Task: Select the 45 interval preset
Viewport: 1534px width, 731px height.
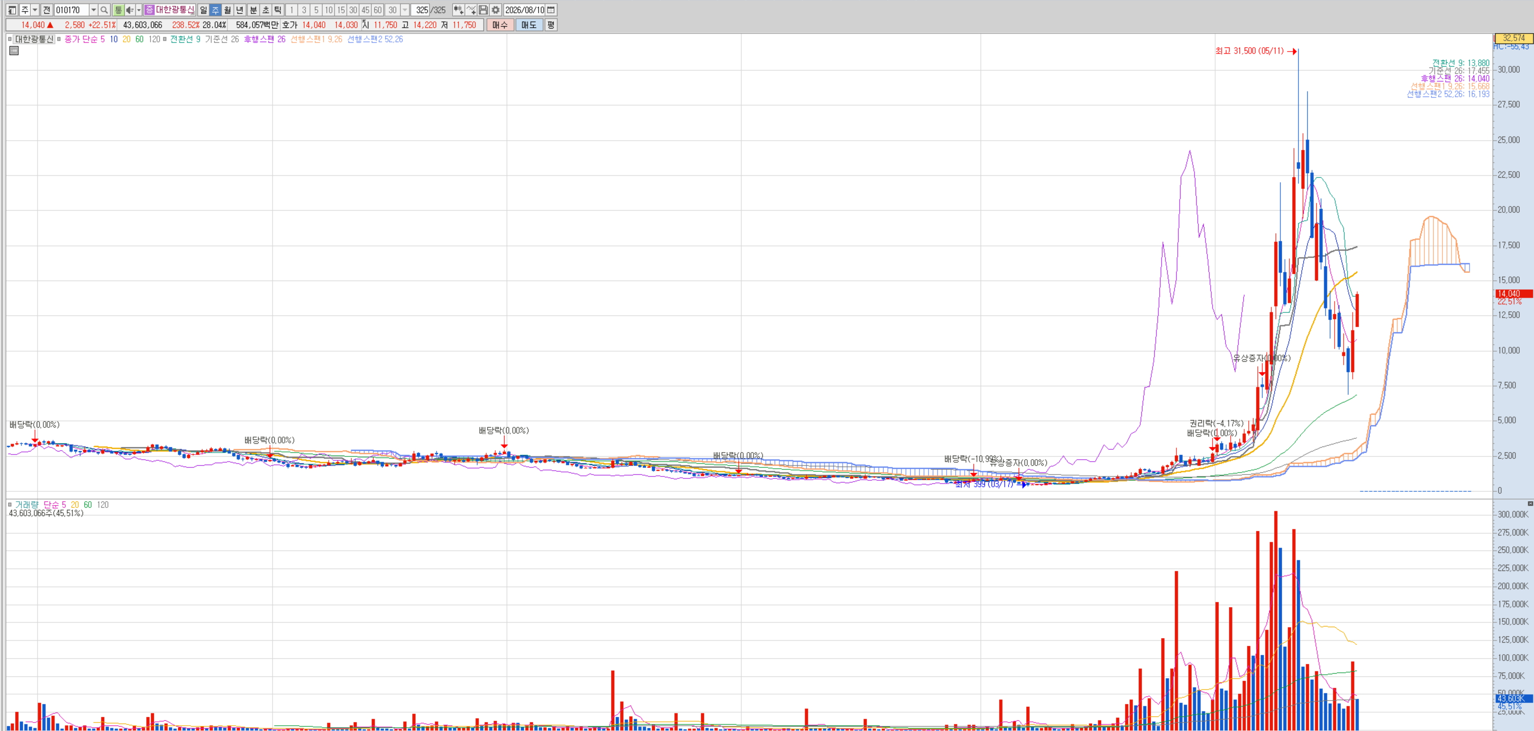Action: 365,10
